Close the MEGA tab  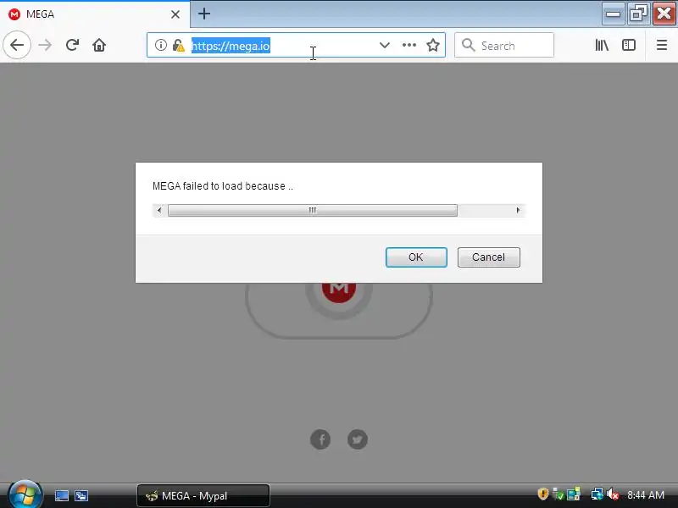click(x=175, y=14)
